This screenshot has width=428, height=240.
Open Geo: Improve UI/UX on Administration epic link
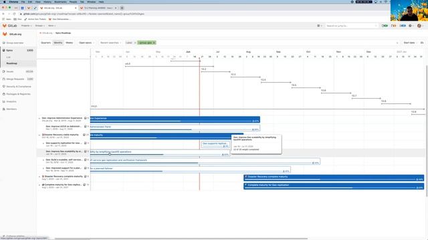tap(64, 126)
